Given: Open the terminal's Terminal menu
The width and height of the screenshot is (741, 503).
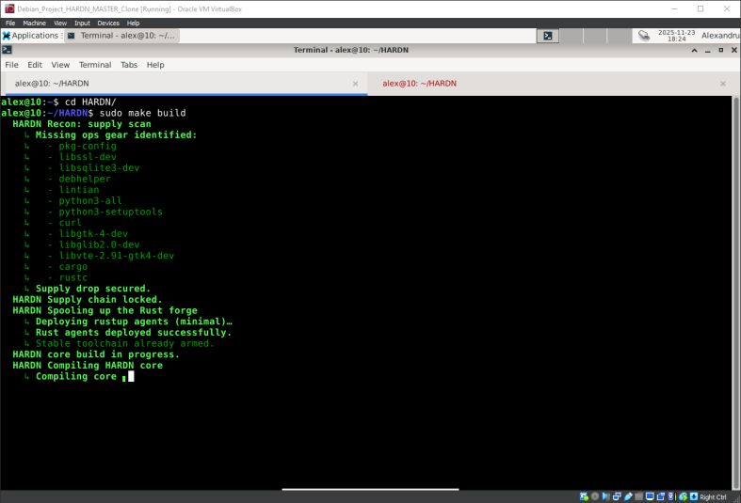Looking at the screenshot, I should pos(95,65).
